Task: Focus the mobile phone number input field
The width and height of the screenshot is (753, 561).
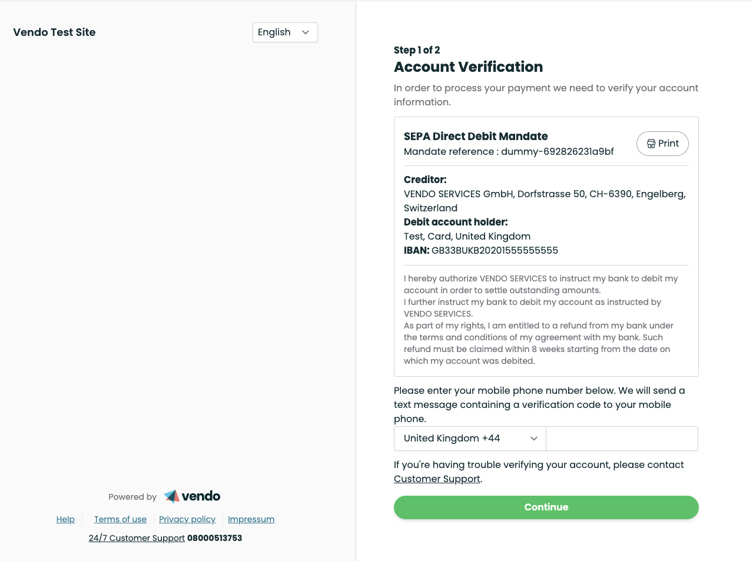Action: click(x=622, y=439)
